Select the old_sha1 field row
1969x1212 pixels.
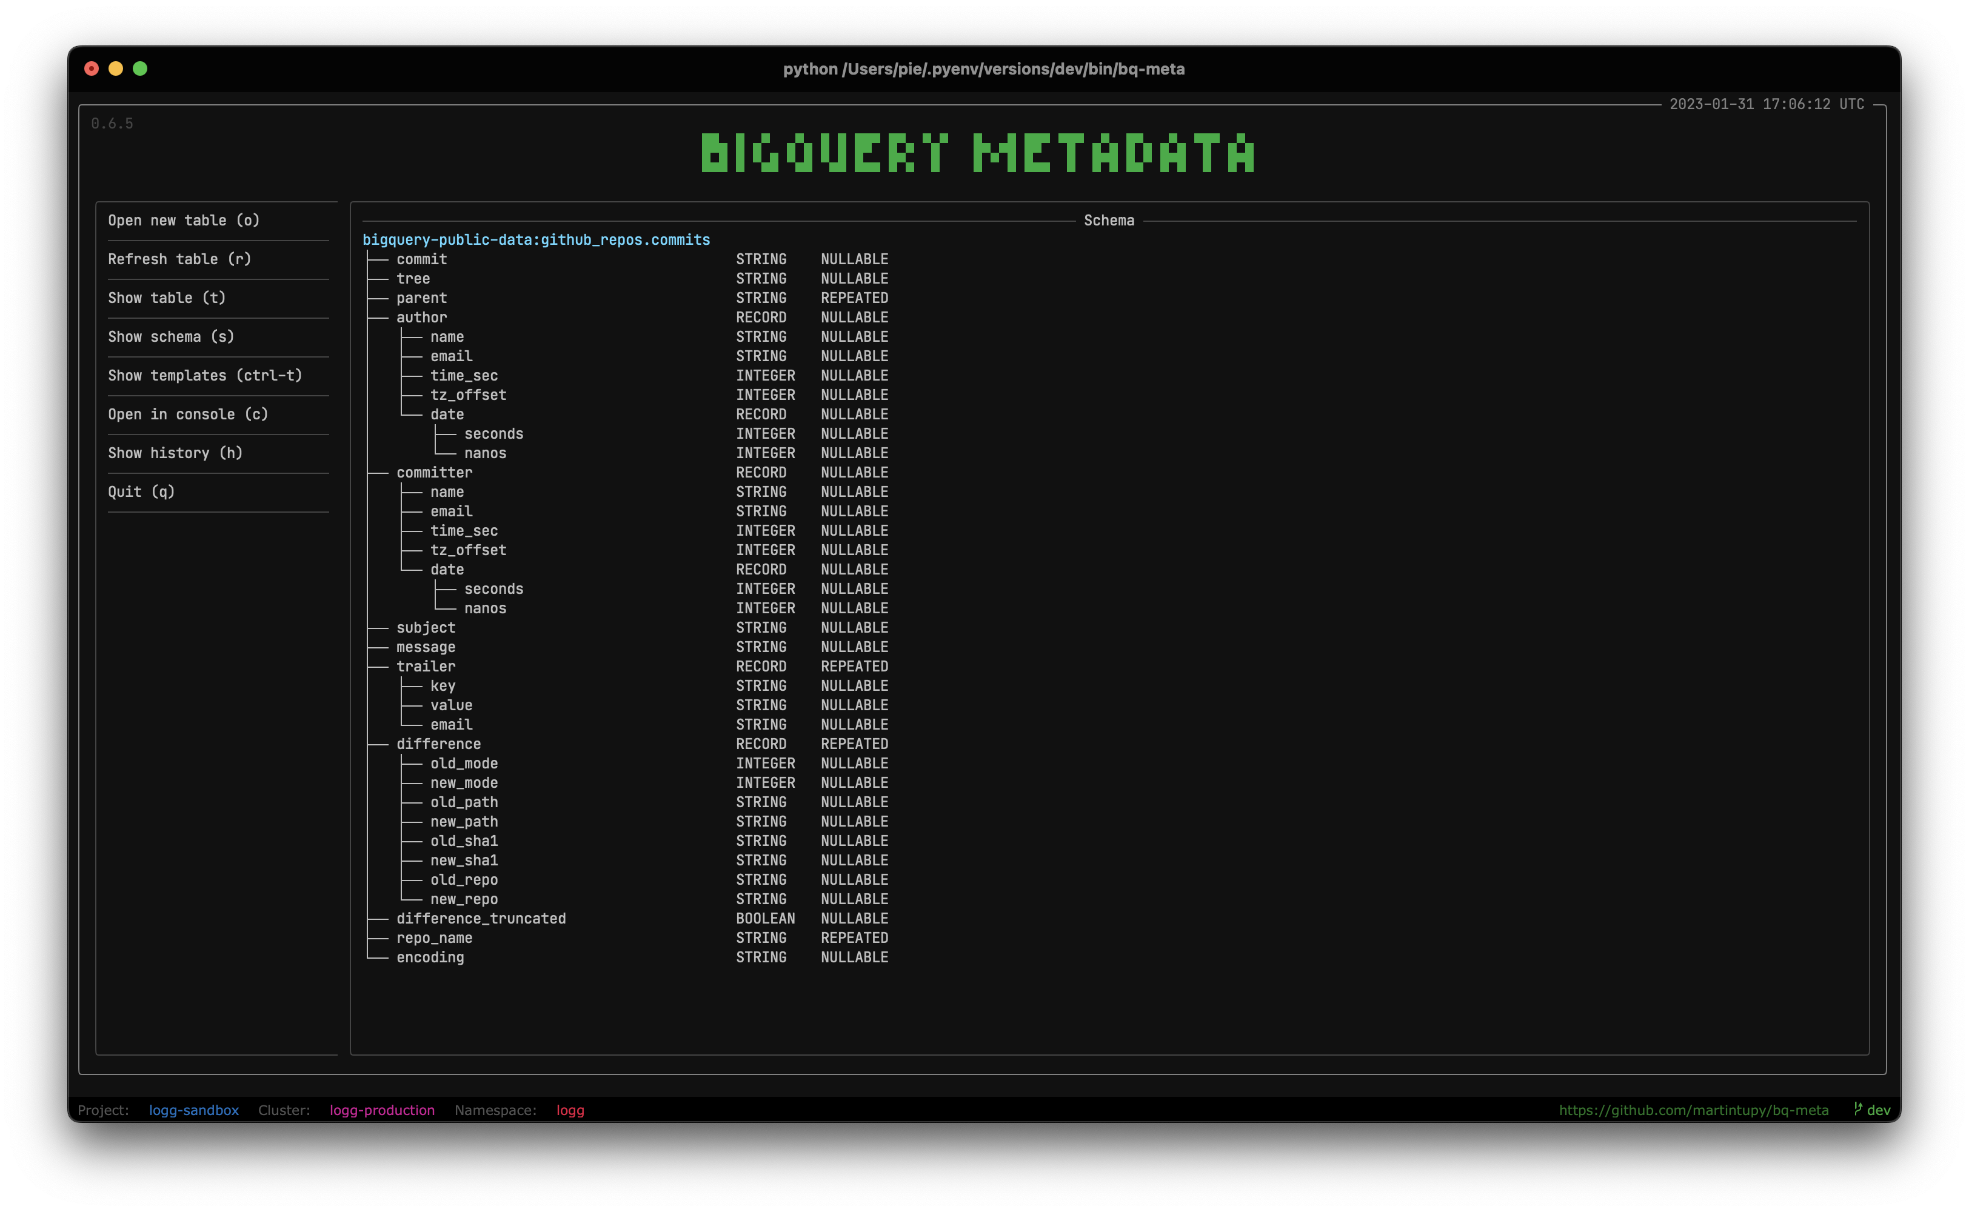(x=644, y=841)
